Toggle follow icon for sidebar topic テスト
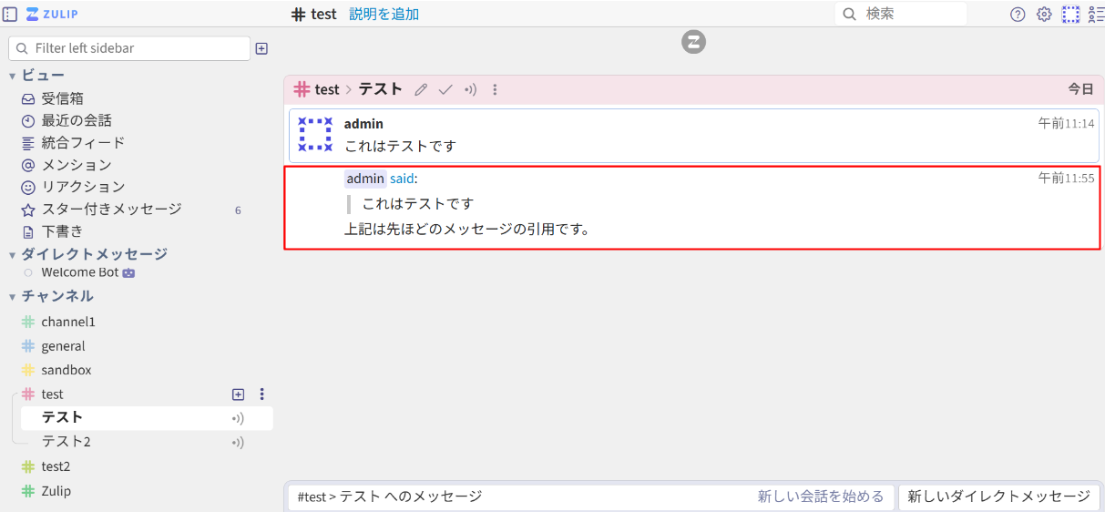Image resolution: width=1105 pixels, height=512 pixels. coord(238,418)
